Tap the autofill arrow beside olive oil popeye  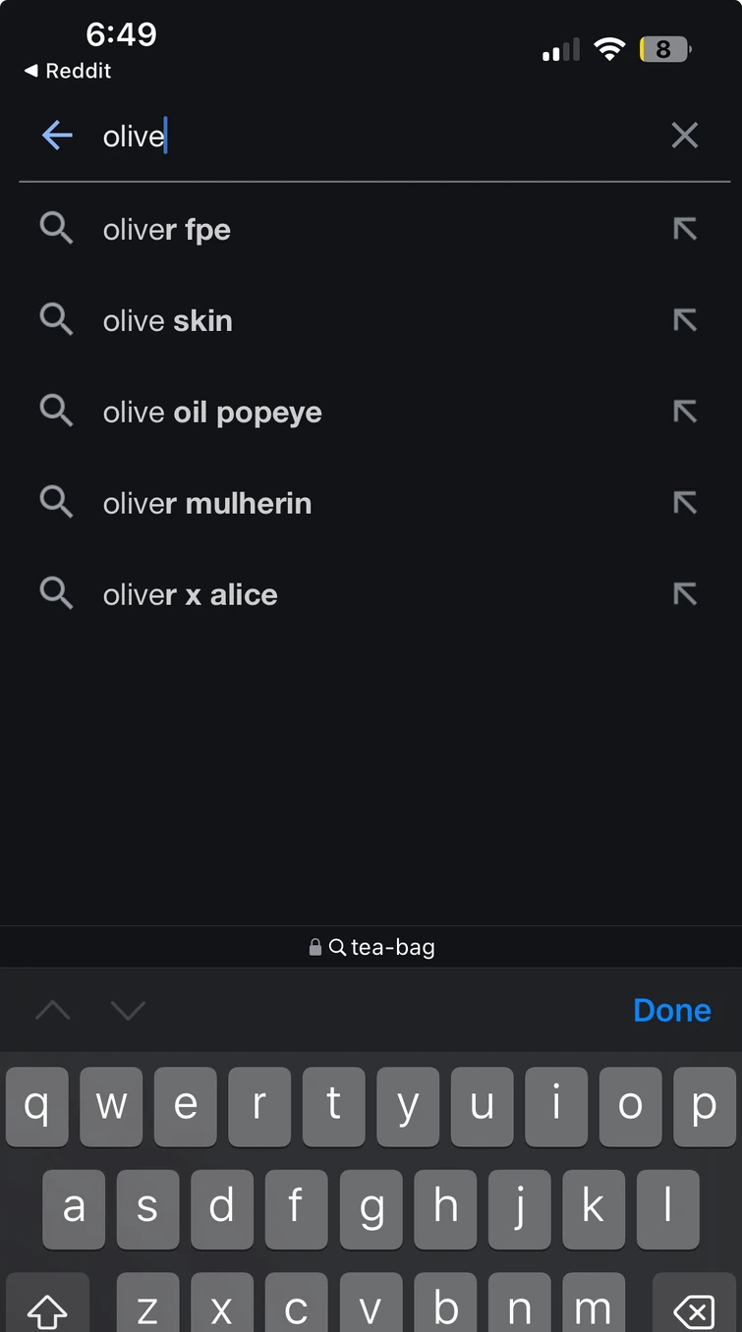[685, 411]
